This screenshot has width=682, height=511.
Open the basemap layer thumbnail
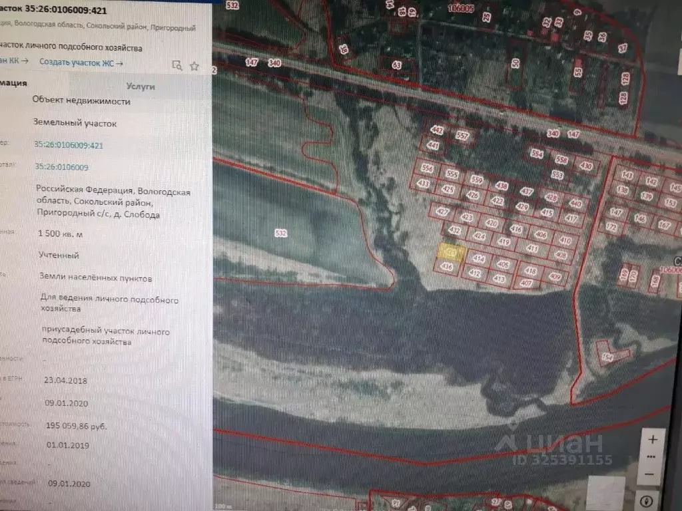pyautogui.click(x=606, y=494)
